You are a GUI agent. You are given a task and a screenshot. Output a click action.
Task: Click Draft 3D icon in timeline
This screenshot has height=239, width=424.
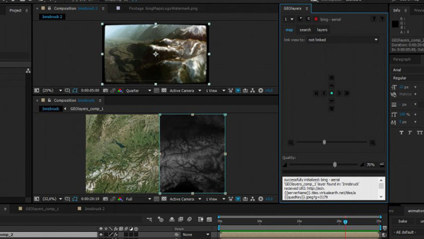pos(161,219)
